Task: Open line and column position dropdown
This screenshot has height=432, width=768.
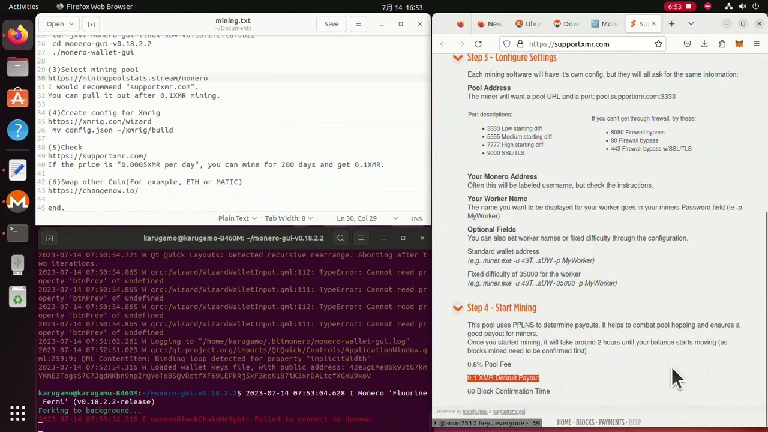Action: pos(367,218)
